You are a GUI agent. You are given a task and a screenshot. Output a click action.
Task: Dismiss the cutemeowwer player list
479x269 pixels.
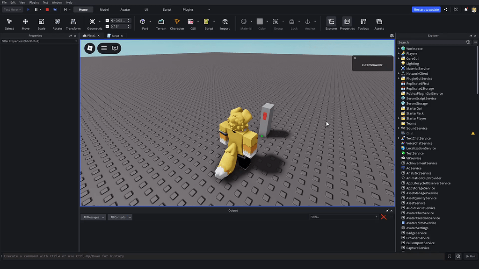click(x=355, y=58)
